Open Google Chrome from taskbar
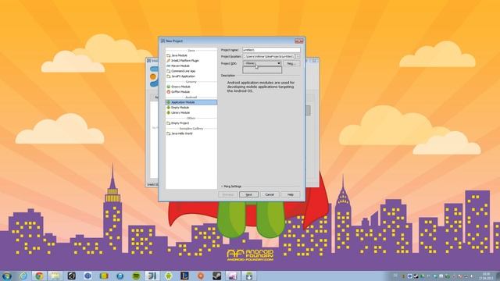Image resolution: width=500 pixels, height=281 pixels. [39, 276]
